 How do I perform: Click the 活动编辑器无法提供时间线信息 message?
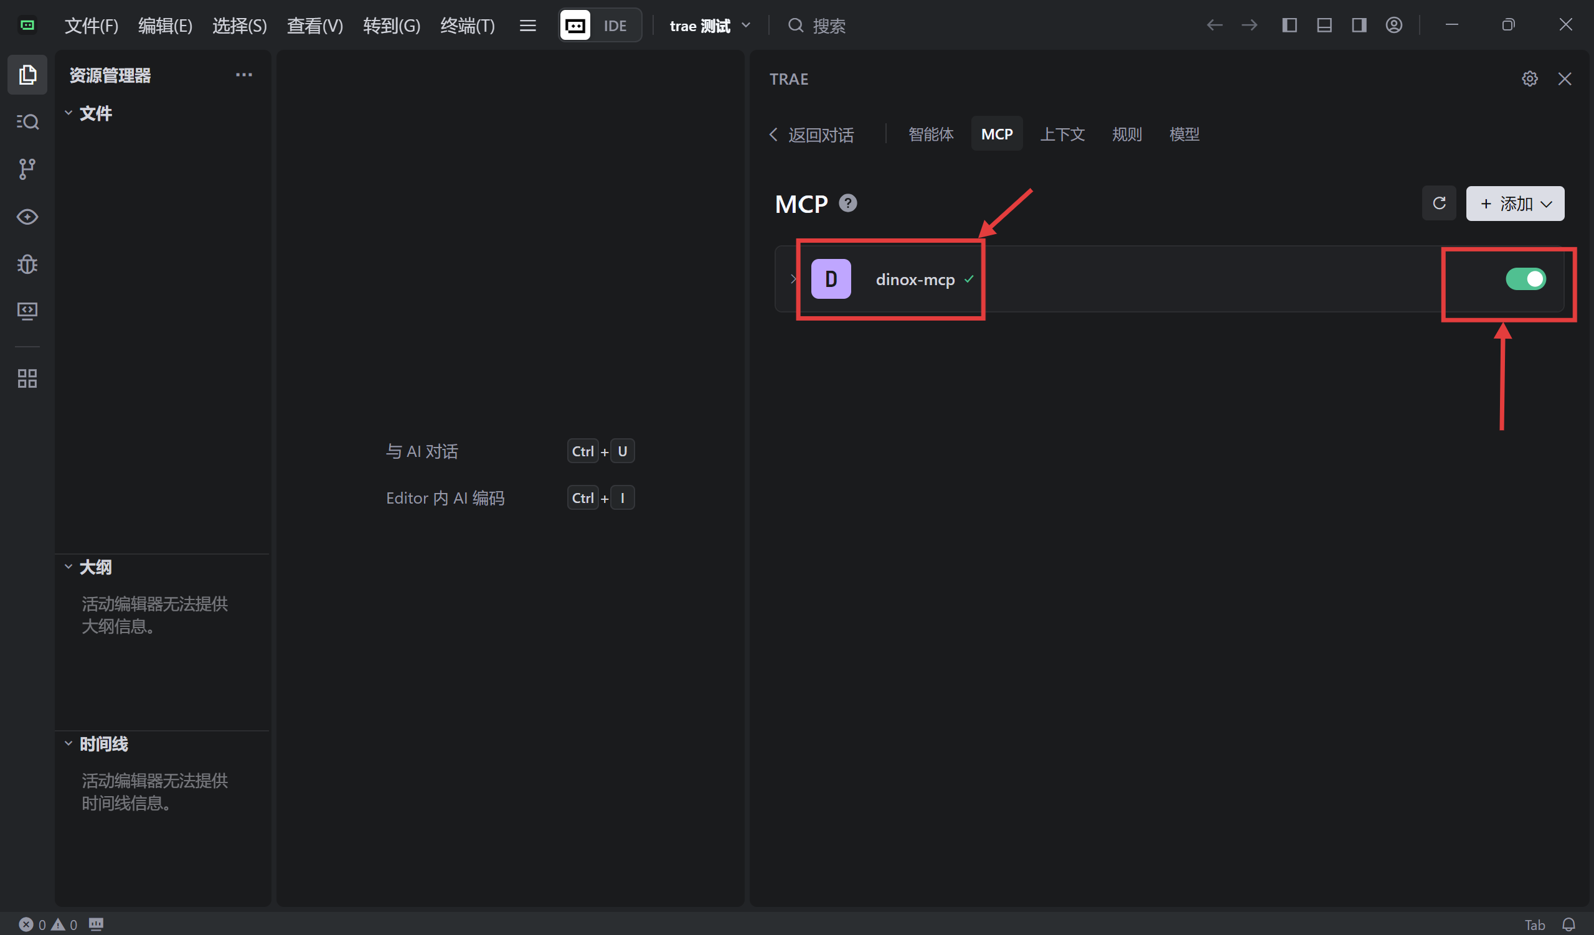(x=155, y=792)
